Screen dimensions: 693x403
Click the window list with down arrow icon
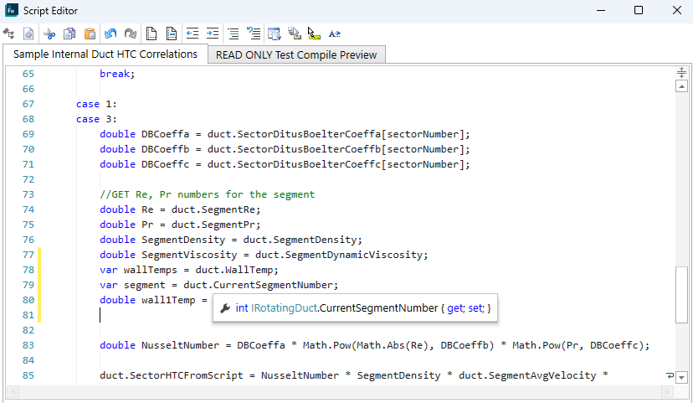tap(274, 34)
